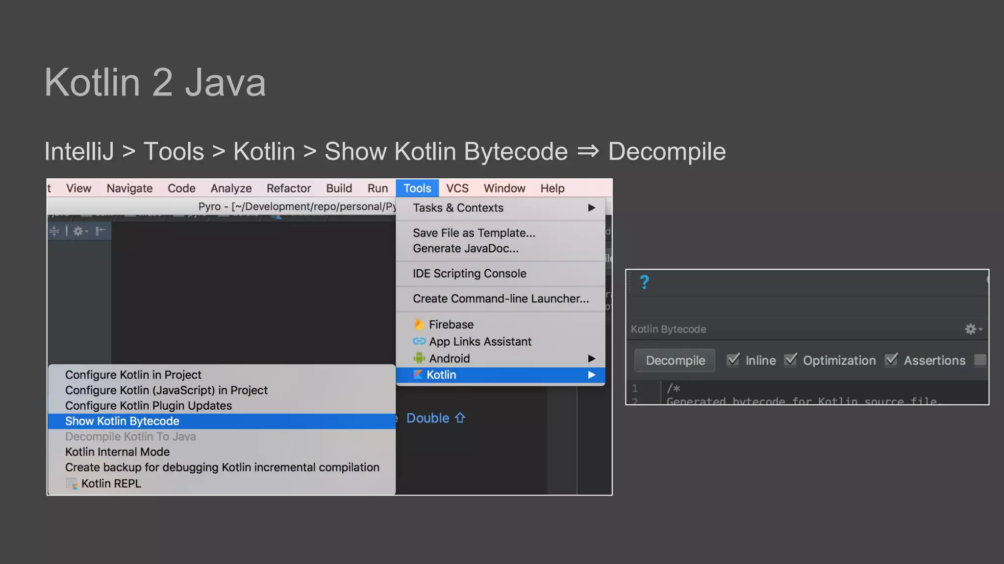Open the Navigate menu

click(x=129, y=188)
